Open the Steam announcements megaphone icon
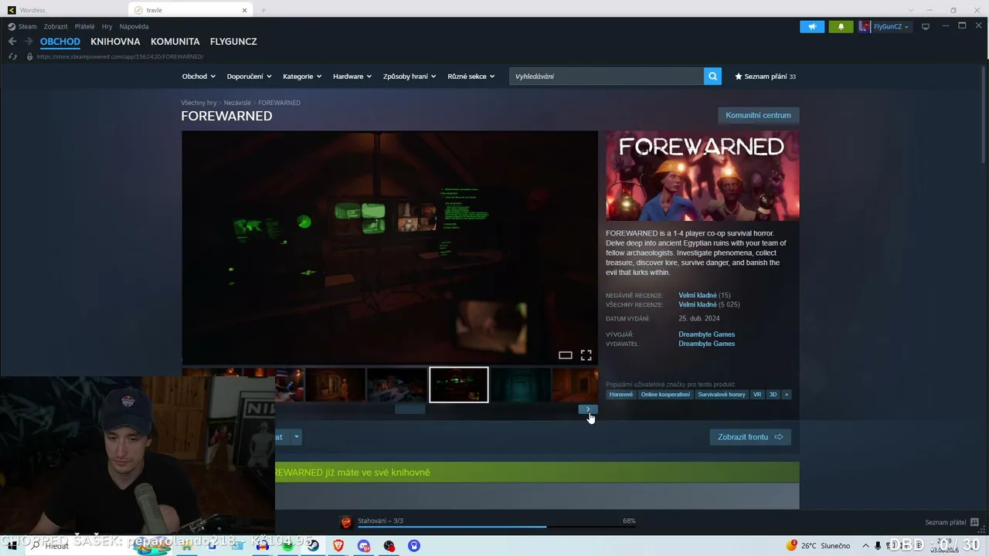This screenshot has width=989, height=556. click(812, 26)
